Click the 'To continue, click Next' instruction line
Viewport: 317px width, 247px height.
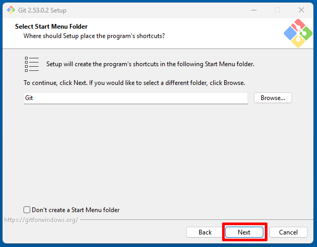[x=134, y=83]
